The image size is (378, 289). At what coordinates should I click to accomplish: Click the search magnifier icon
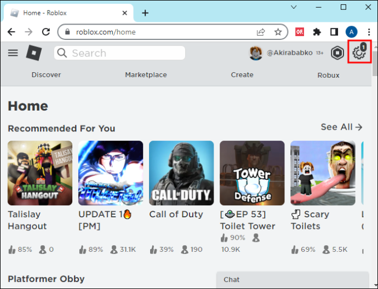pyautogui.click(x=62, y=53)
